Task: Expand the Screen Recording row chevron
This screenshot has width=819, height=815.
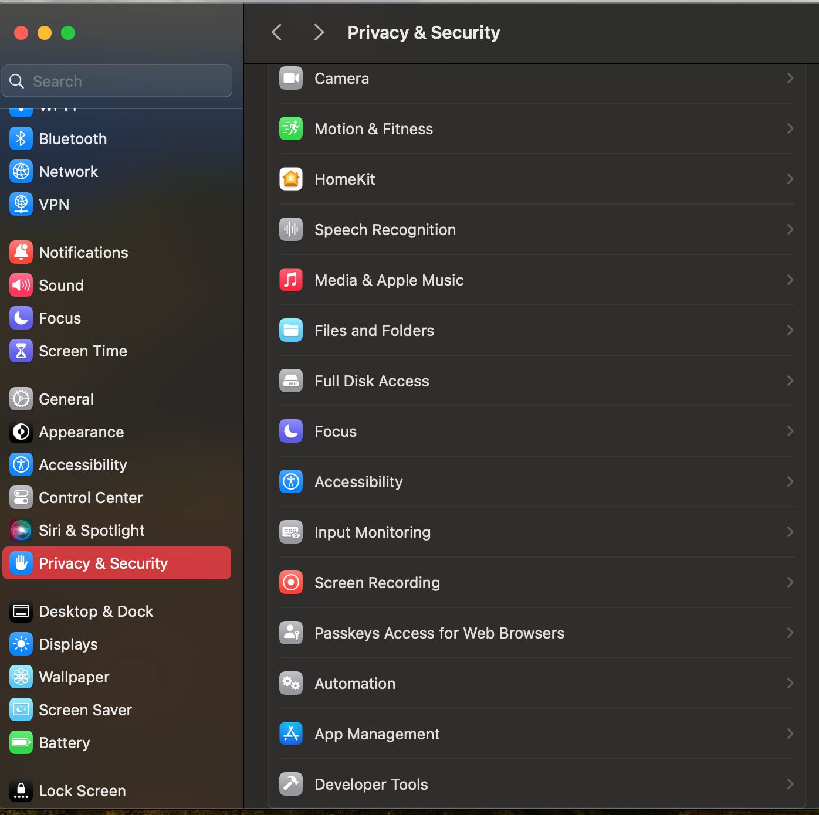Action: tap(790, 583)
